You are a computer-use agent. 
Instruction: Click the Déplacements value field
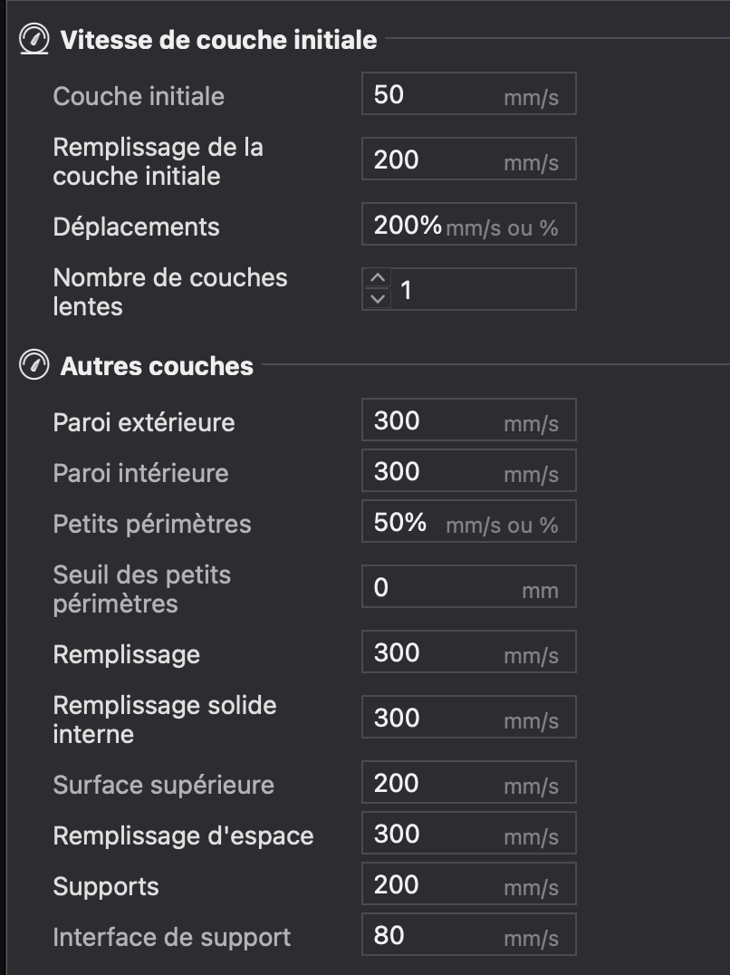[x=469, y=225]
